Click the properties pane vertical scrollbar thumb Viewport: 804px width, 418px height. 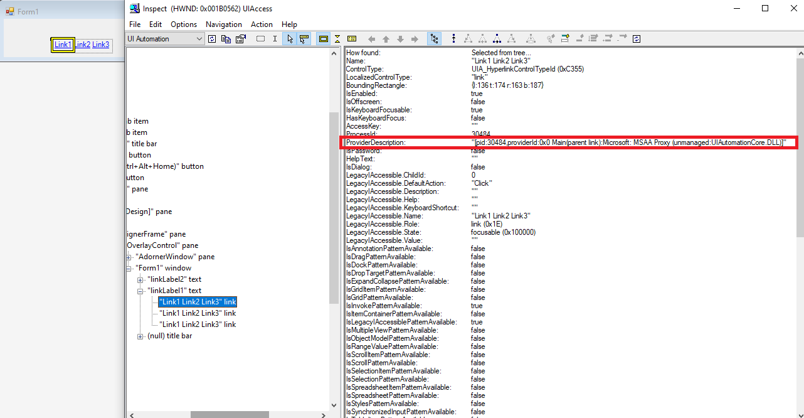click(x=800, y=147)
